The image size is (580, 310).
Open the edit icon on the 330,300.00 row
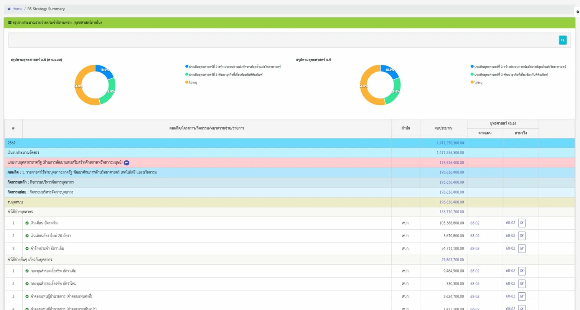[522, 284]
